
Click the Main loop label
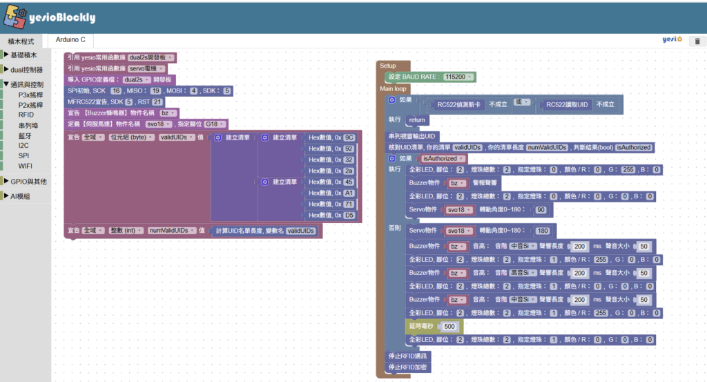[x=393, y=88]
